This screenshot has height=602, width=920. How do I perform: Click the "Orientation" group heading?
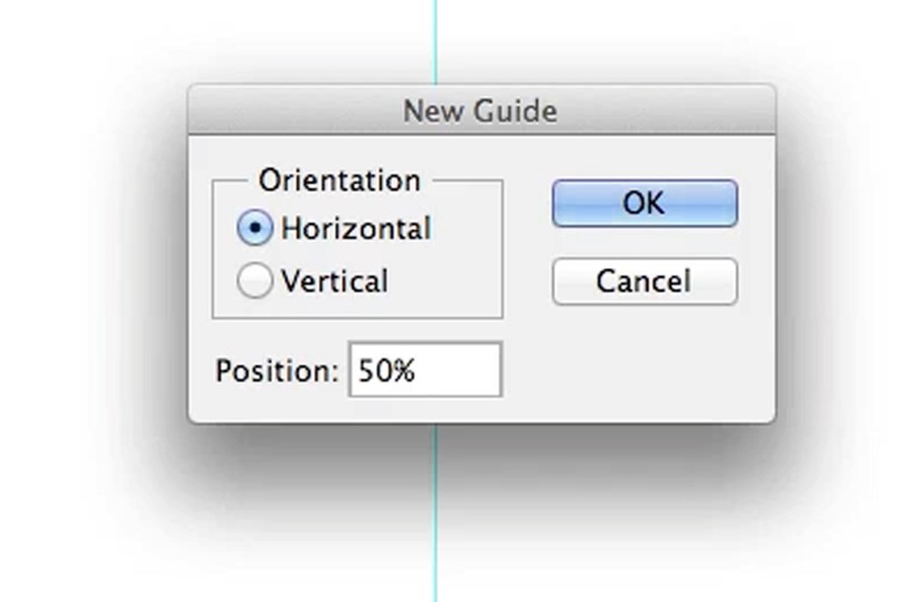click(x=339, y=180)
